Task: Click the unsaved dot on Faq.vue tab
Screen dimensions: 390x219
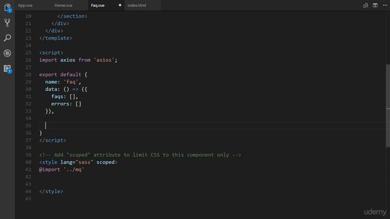Action: 120,5
